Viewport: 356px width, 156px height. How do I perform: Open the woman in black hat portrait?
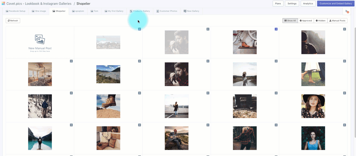[x=313, y=106]
